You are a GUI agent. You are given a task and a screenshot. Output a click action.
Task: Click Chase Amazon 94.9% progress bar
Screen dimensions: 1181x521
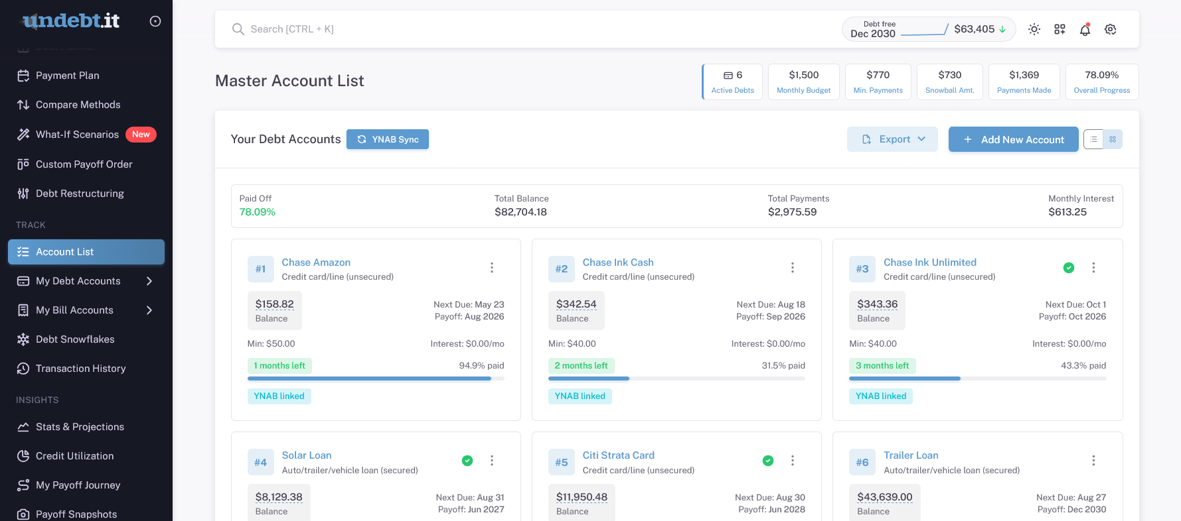(x=376, y=378)
